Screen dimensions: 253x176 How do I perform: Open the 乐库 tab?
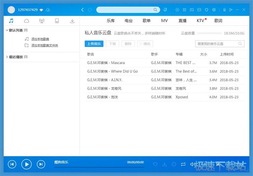(111, 21)
